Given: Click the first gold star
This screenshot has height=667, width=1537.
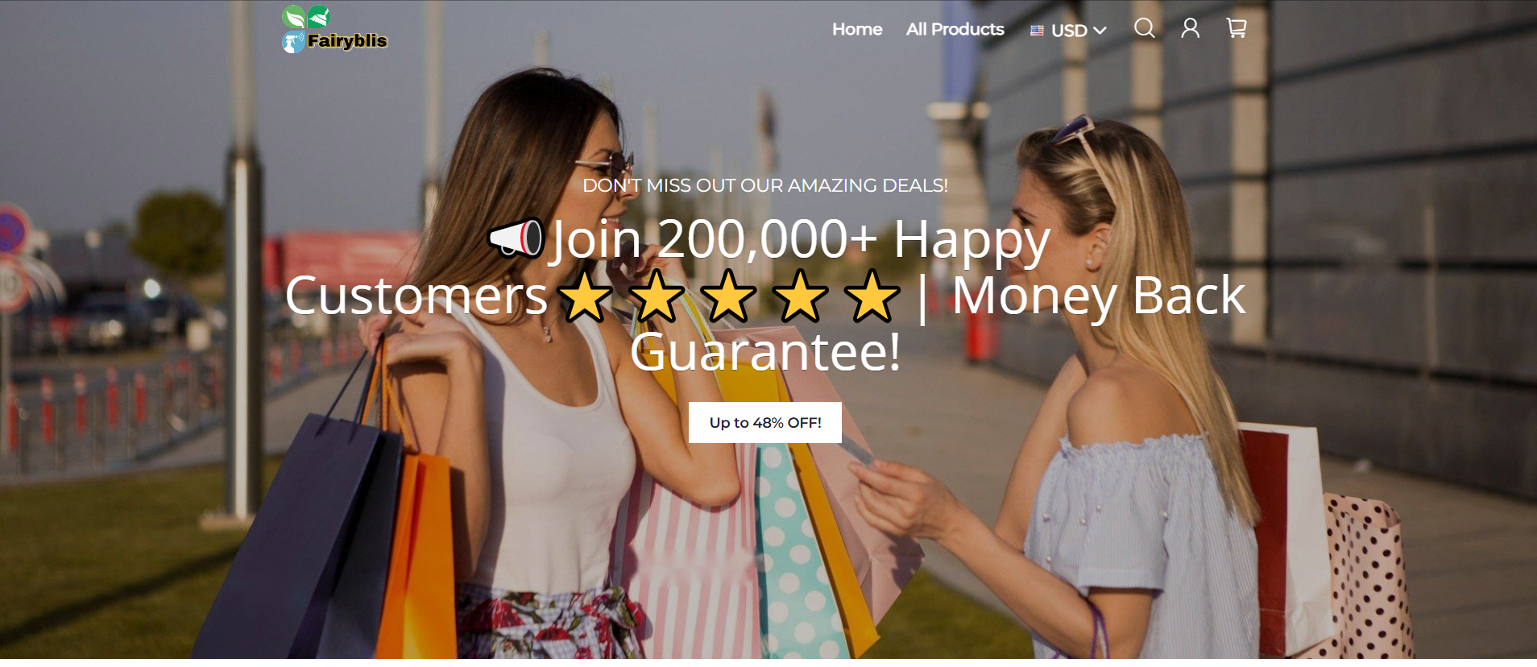Looking at the screenshot, I should click(x=586, y=296).
